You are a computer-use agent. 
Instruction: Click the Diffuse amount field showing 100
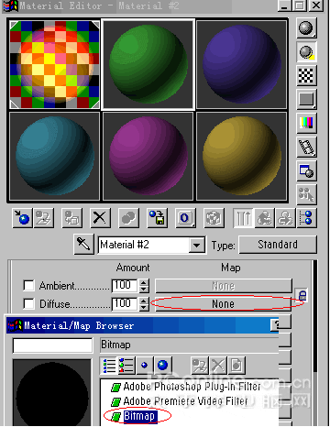(x=125, y=303)
